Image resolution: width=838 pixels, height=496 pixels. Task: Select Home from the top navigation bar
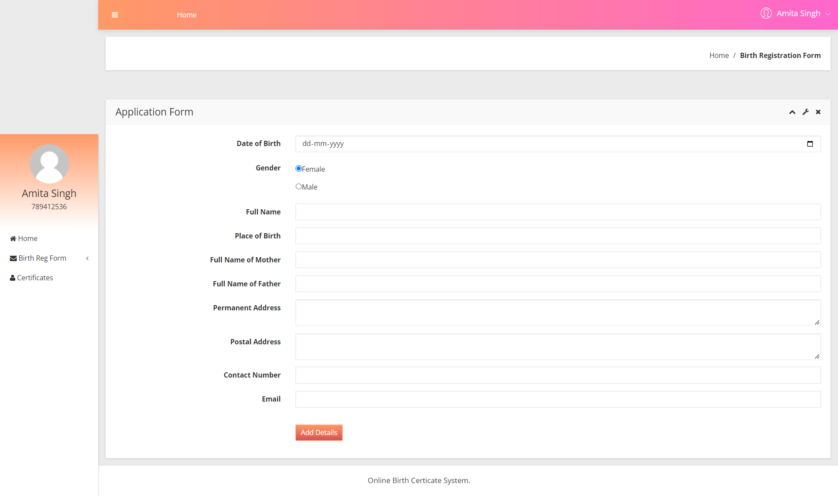[x=186, y=14]
